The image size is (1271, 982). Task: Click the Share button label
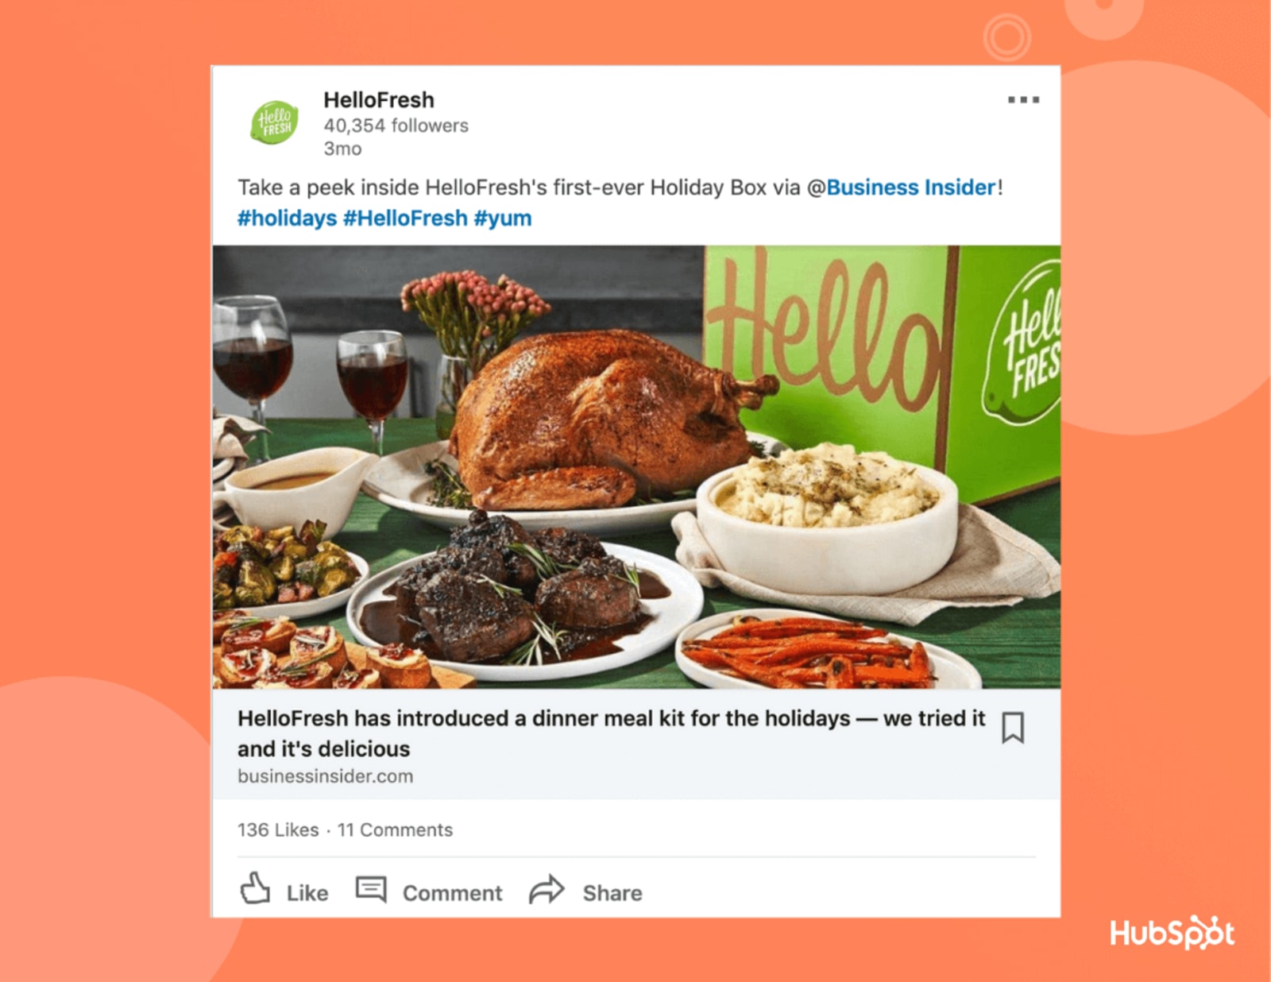pos(612,893)
